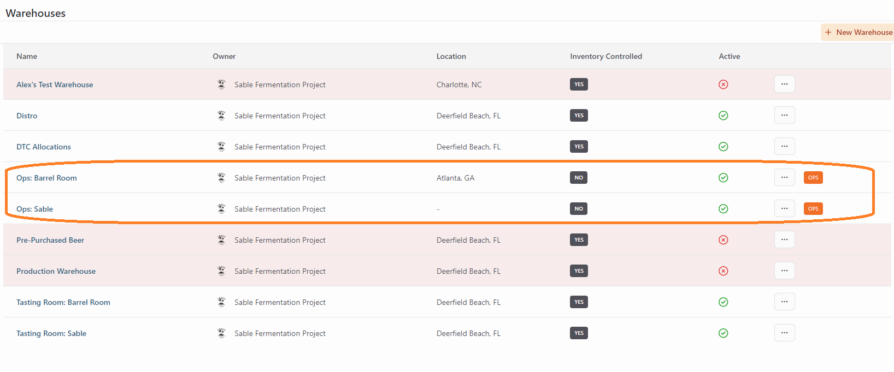
Task: Open the DTC Allocations warehouse
Action: 44,147
